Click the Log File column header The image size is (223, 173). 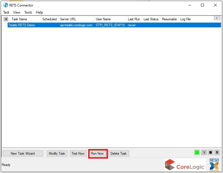pos(185,19)
